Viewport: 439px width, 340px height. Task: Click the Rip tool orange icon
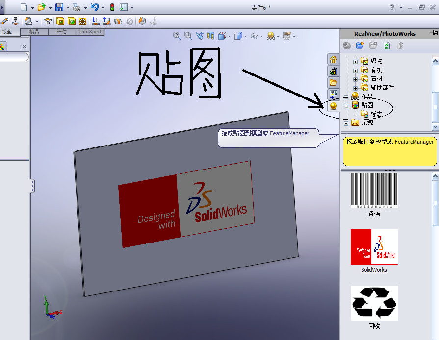point(142,21)
